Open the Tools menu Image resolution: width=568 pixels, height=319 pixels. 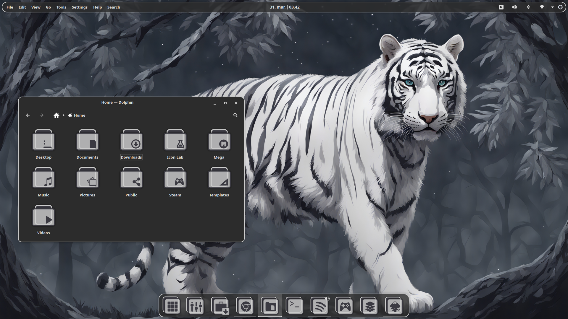(61, 7)
